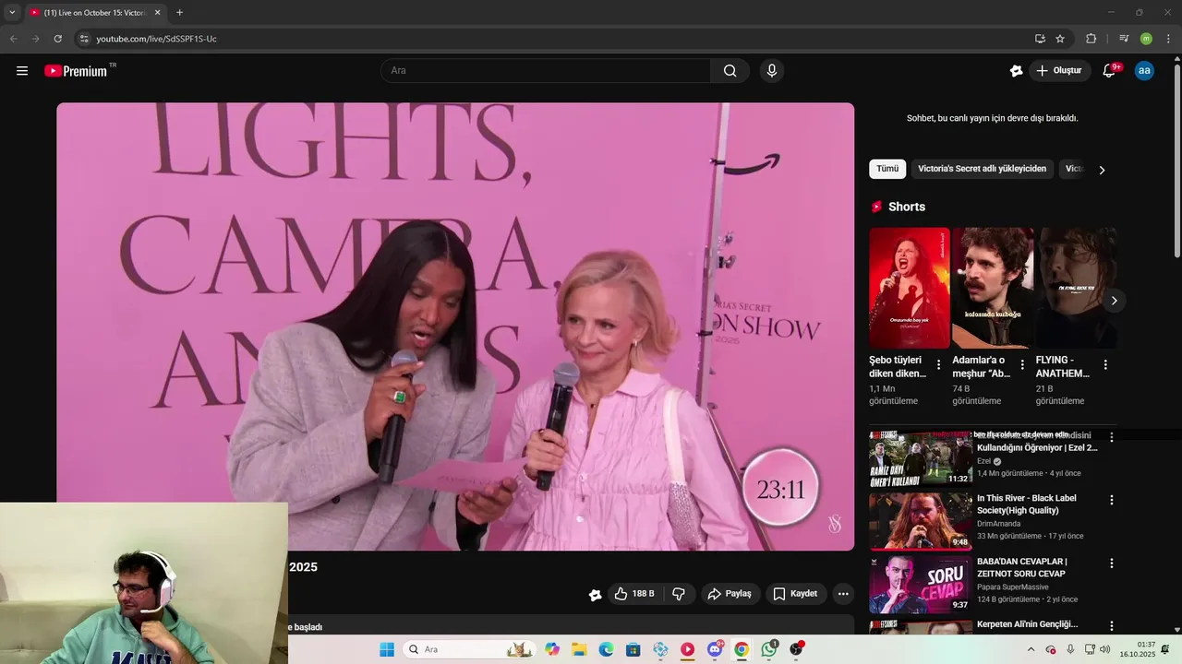Open Microsoft Edge from taskbar

[x=606, y=649]
